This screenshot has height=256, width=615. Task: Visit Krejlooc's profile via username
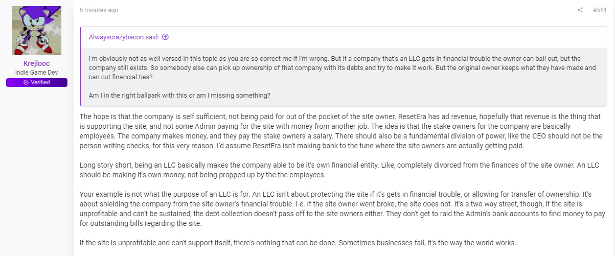point(36,63)
